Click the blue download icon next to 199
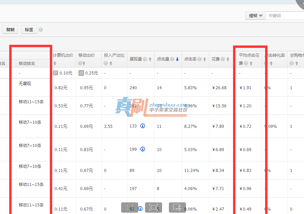The image size is (304, 214). [x=143, y=149]
